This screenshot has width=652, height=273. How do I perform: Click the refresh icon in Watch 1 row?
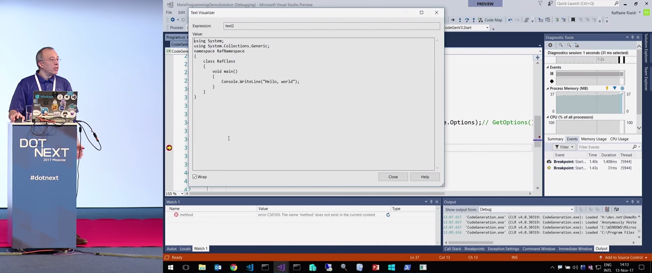(x=388, y=215)
